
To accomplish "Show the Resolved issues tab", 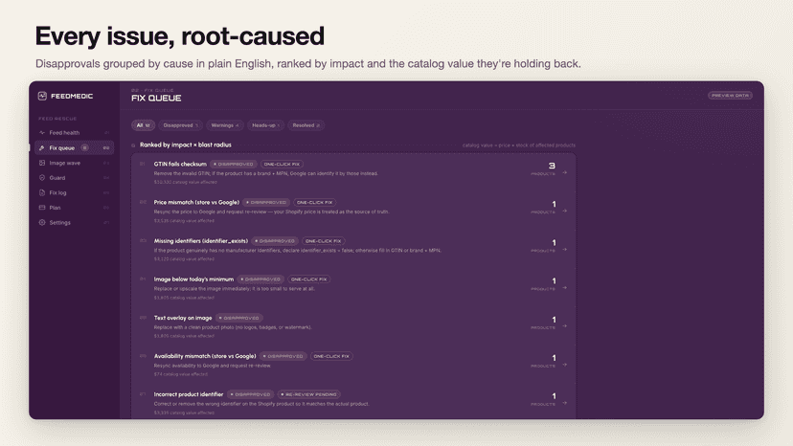I will click(306, 125).
